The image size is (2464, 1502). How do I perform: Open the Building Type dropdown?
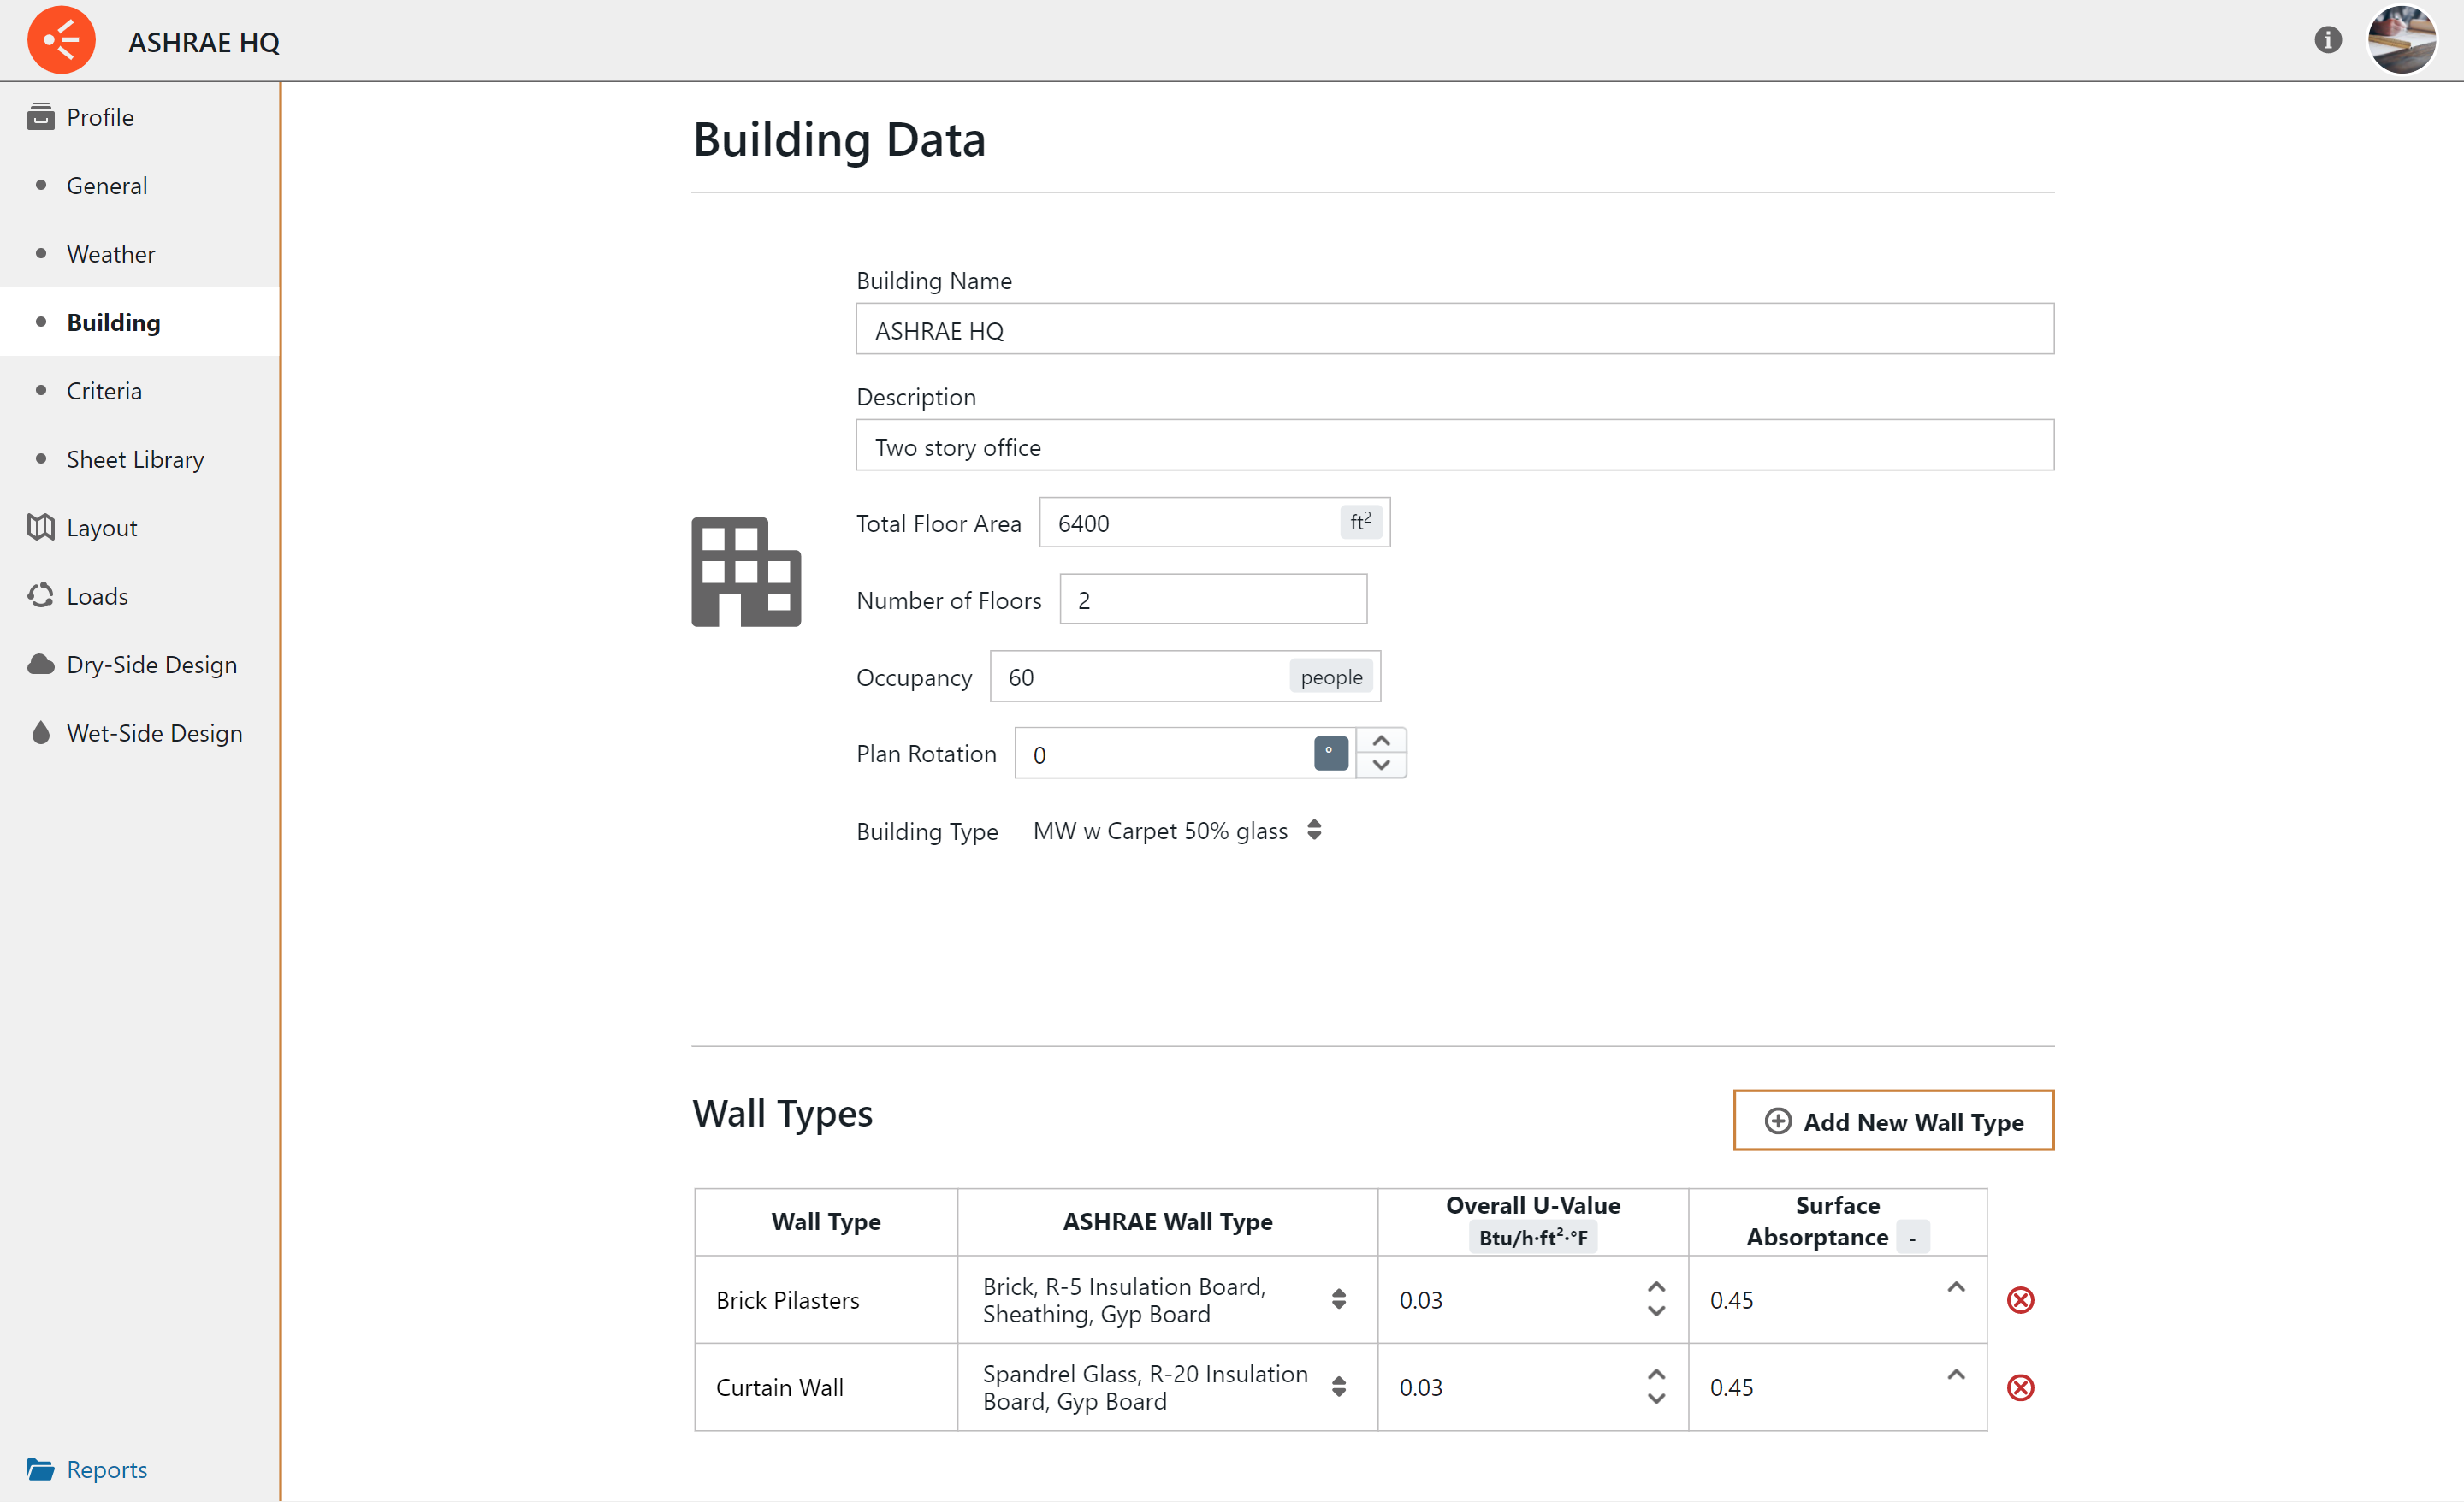coord(1176,831)
